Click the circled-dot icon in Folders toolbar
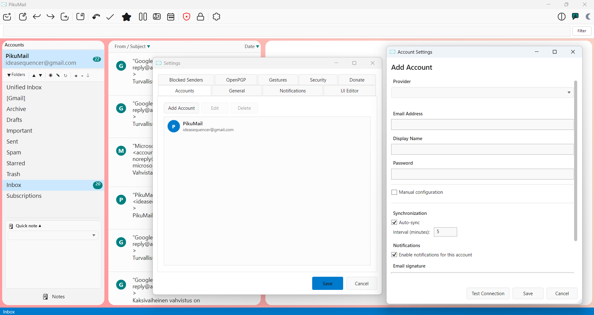594x315 pixels. tap(50, 75)
